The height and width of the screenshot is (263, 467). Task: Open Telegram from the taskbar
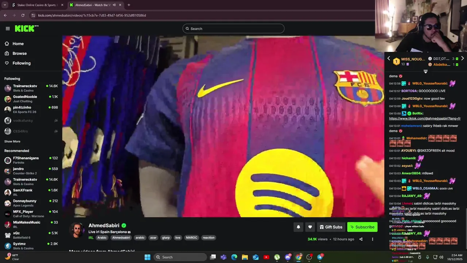pyautogui.click(x=320, y=257)
